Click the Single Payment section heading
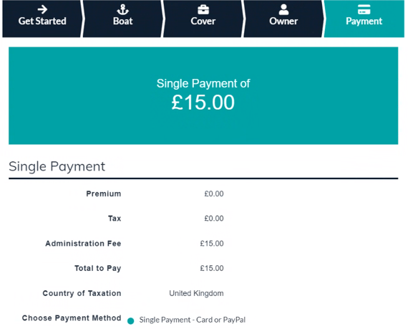 (x=57, y=167)
